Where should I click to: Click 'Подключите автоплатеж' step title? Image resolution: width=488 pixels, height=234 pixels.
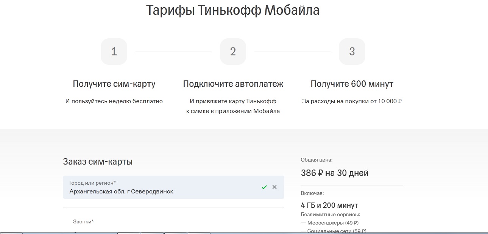[233, 84]
